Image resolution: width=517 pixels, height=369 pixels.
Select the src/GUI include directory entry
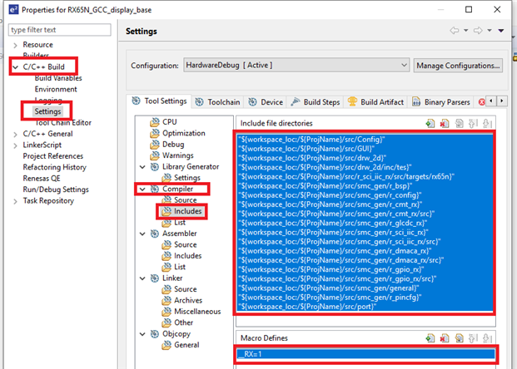(291, 149)
